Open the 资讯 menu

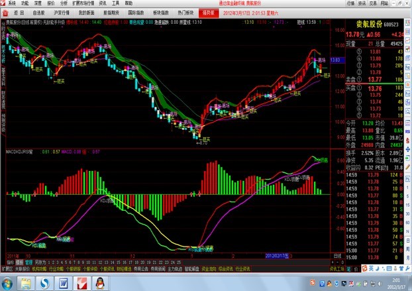tap(103, 3)
